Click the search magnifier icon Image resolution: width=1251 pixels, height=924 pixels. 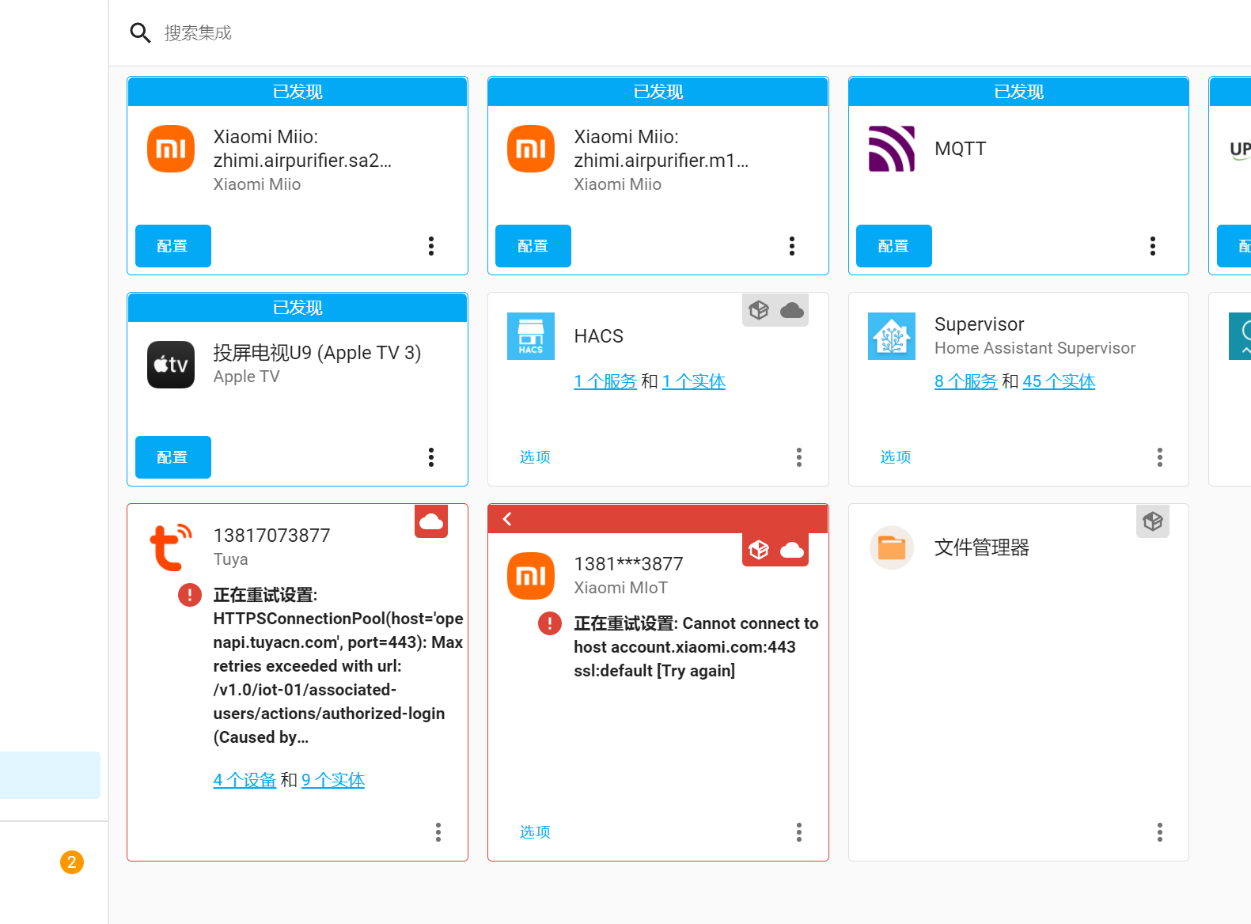pos(140,32)
